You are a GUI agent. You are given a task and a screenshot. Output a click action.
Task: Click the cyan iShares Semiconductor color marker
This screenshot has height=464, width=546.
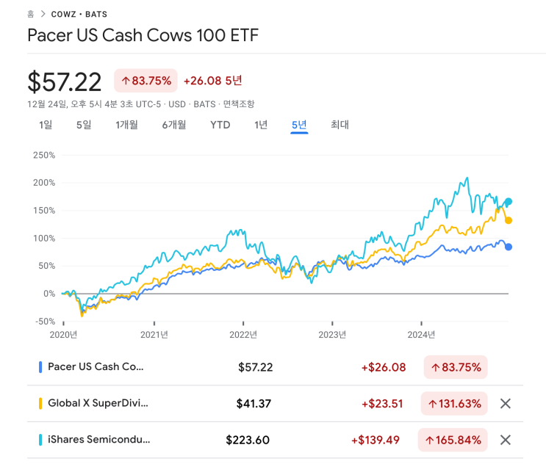pos(40,440)
